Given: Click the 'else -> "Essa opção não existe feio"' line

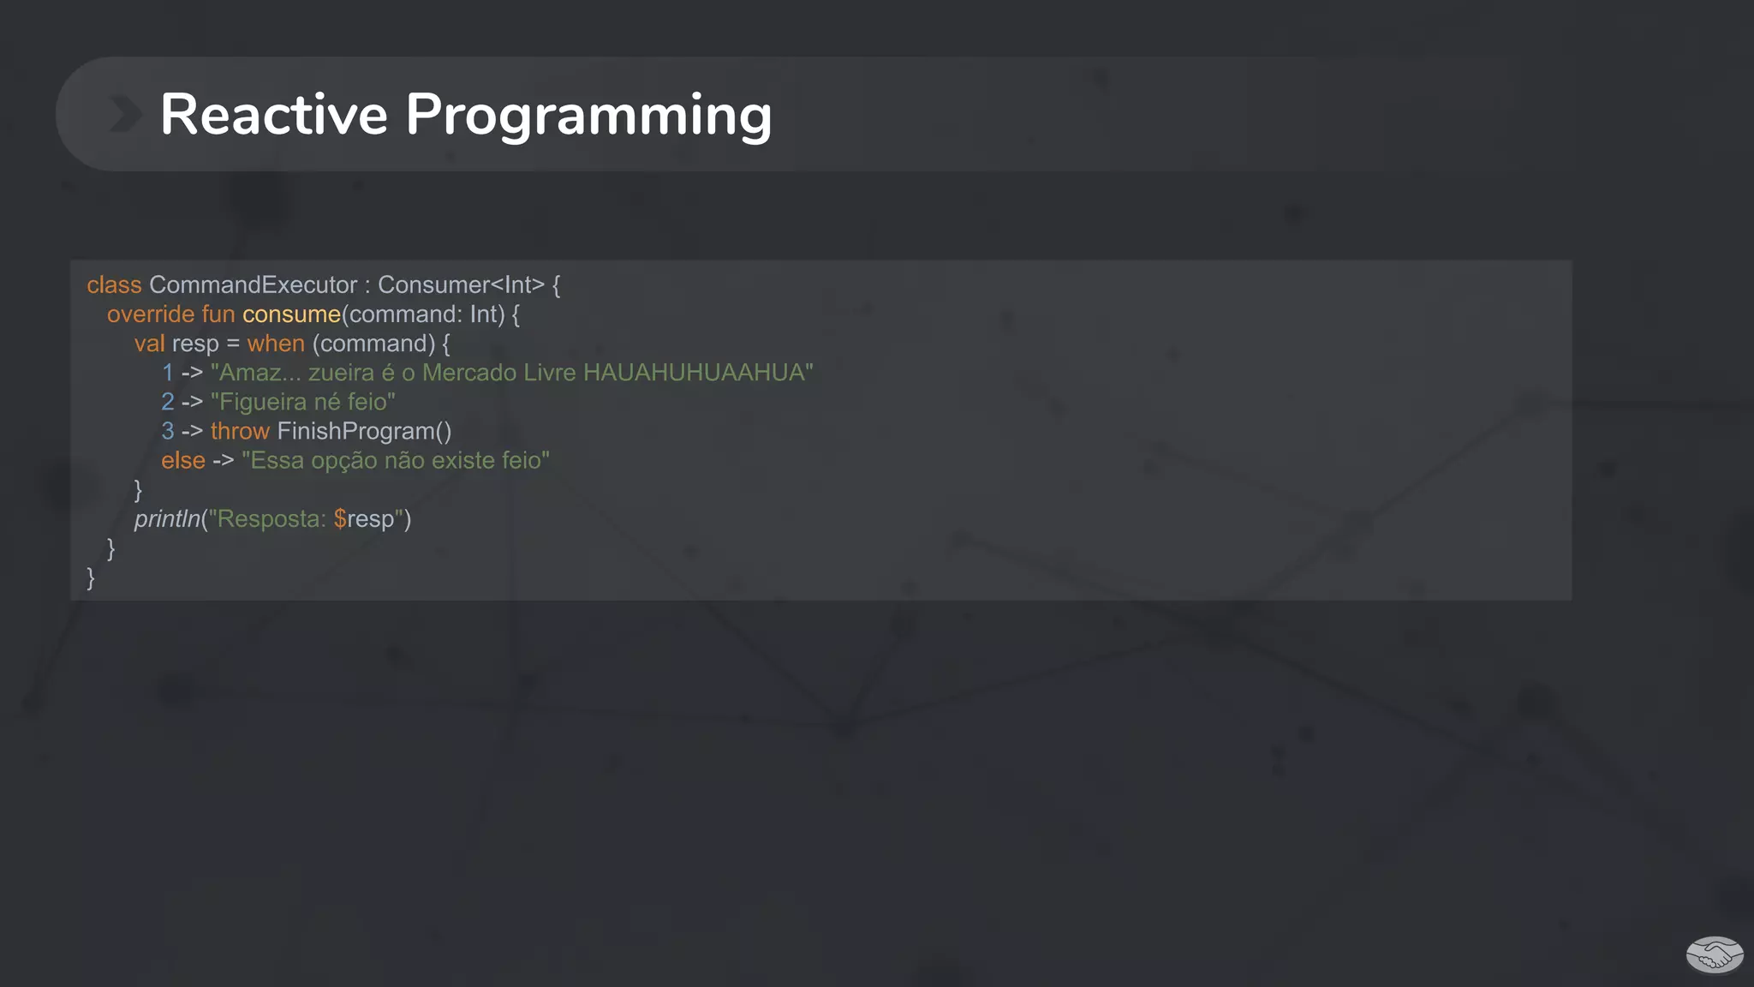Looking at the screenshot, I should 355,461.
